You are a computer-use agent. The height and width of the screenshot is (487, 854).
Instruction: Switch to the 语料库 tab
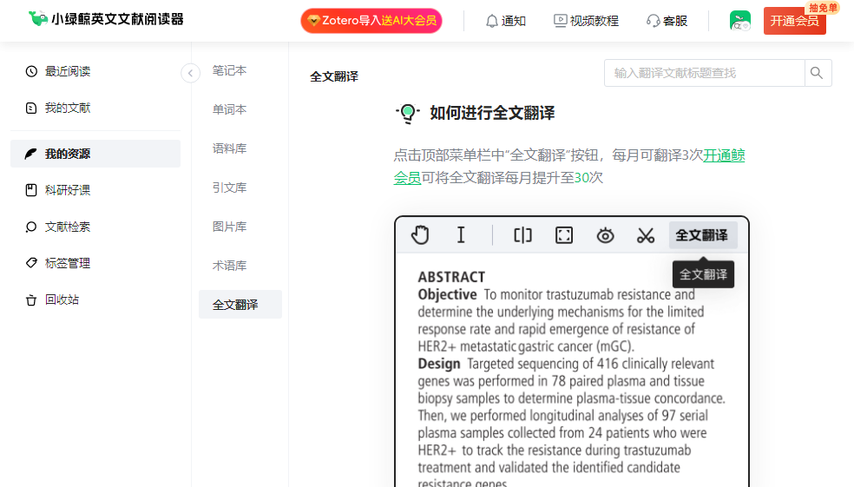[x=229, y=148]
